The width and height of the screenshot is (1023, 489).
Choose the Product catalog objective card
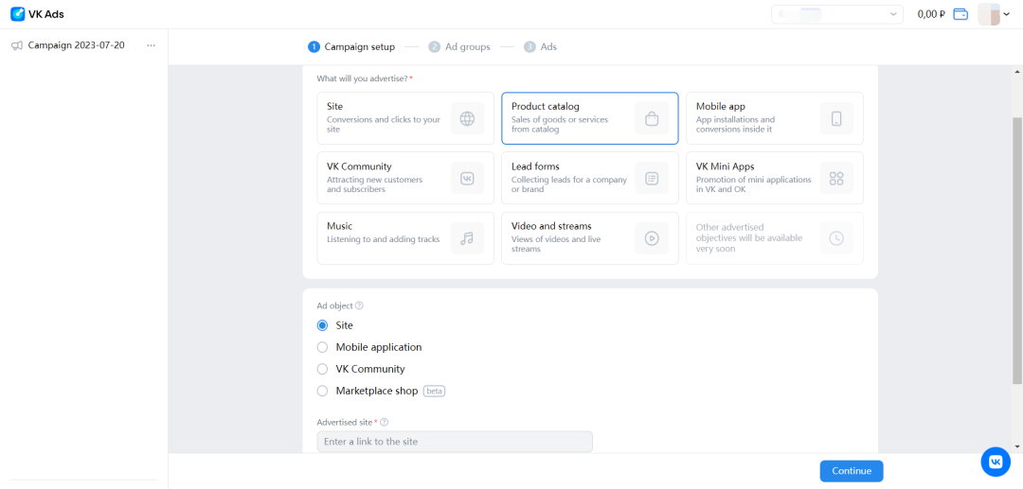point(590,118)
